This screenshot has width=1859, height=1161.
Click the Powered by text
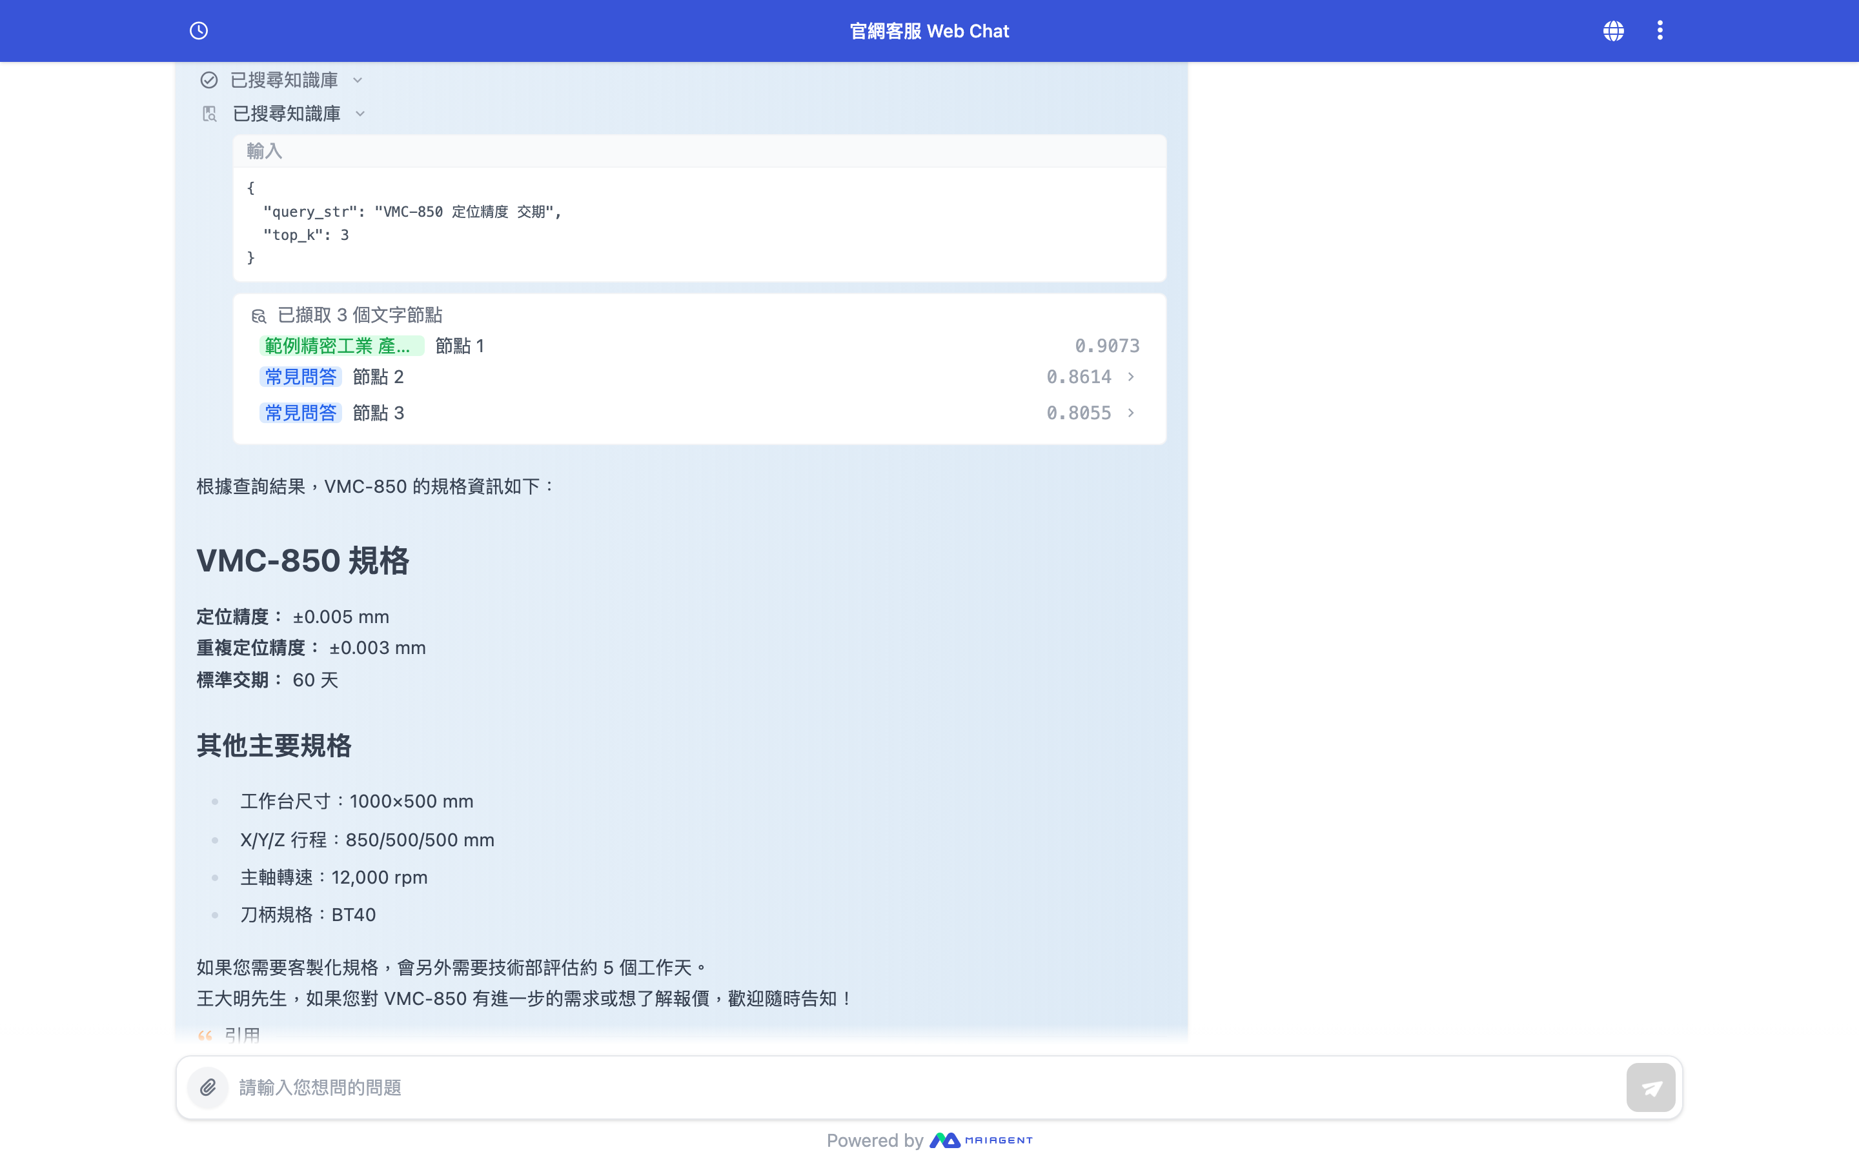click(x=875, y=1140)
